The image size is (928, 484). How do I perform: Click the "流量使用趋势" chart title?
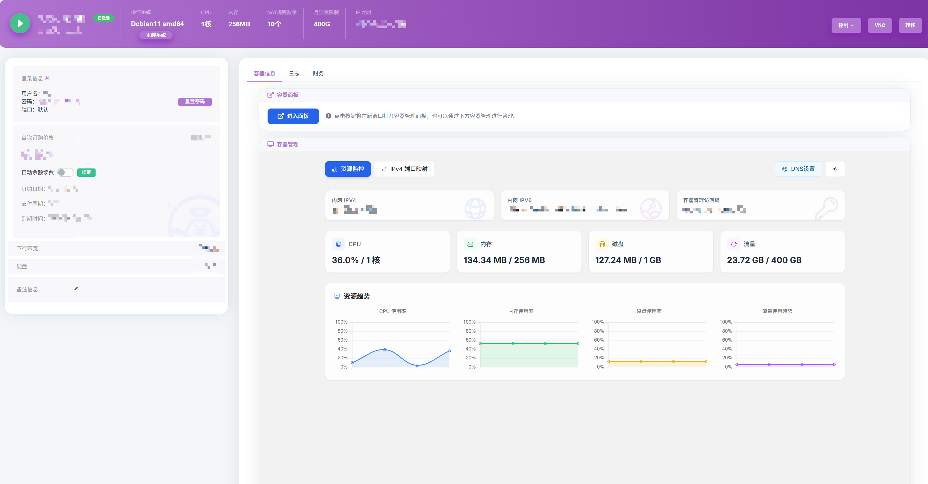click(777, 311)
